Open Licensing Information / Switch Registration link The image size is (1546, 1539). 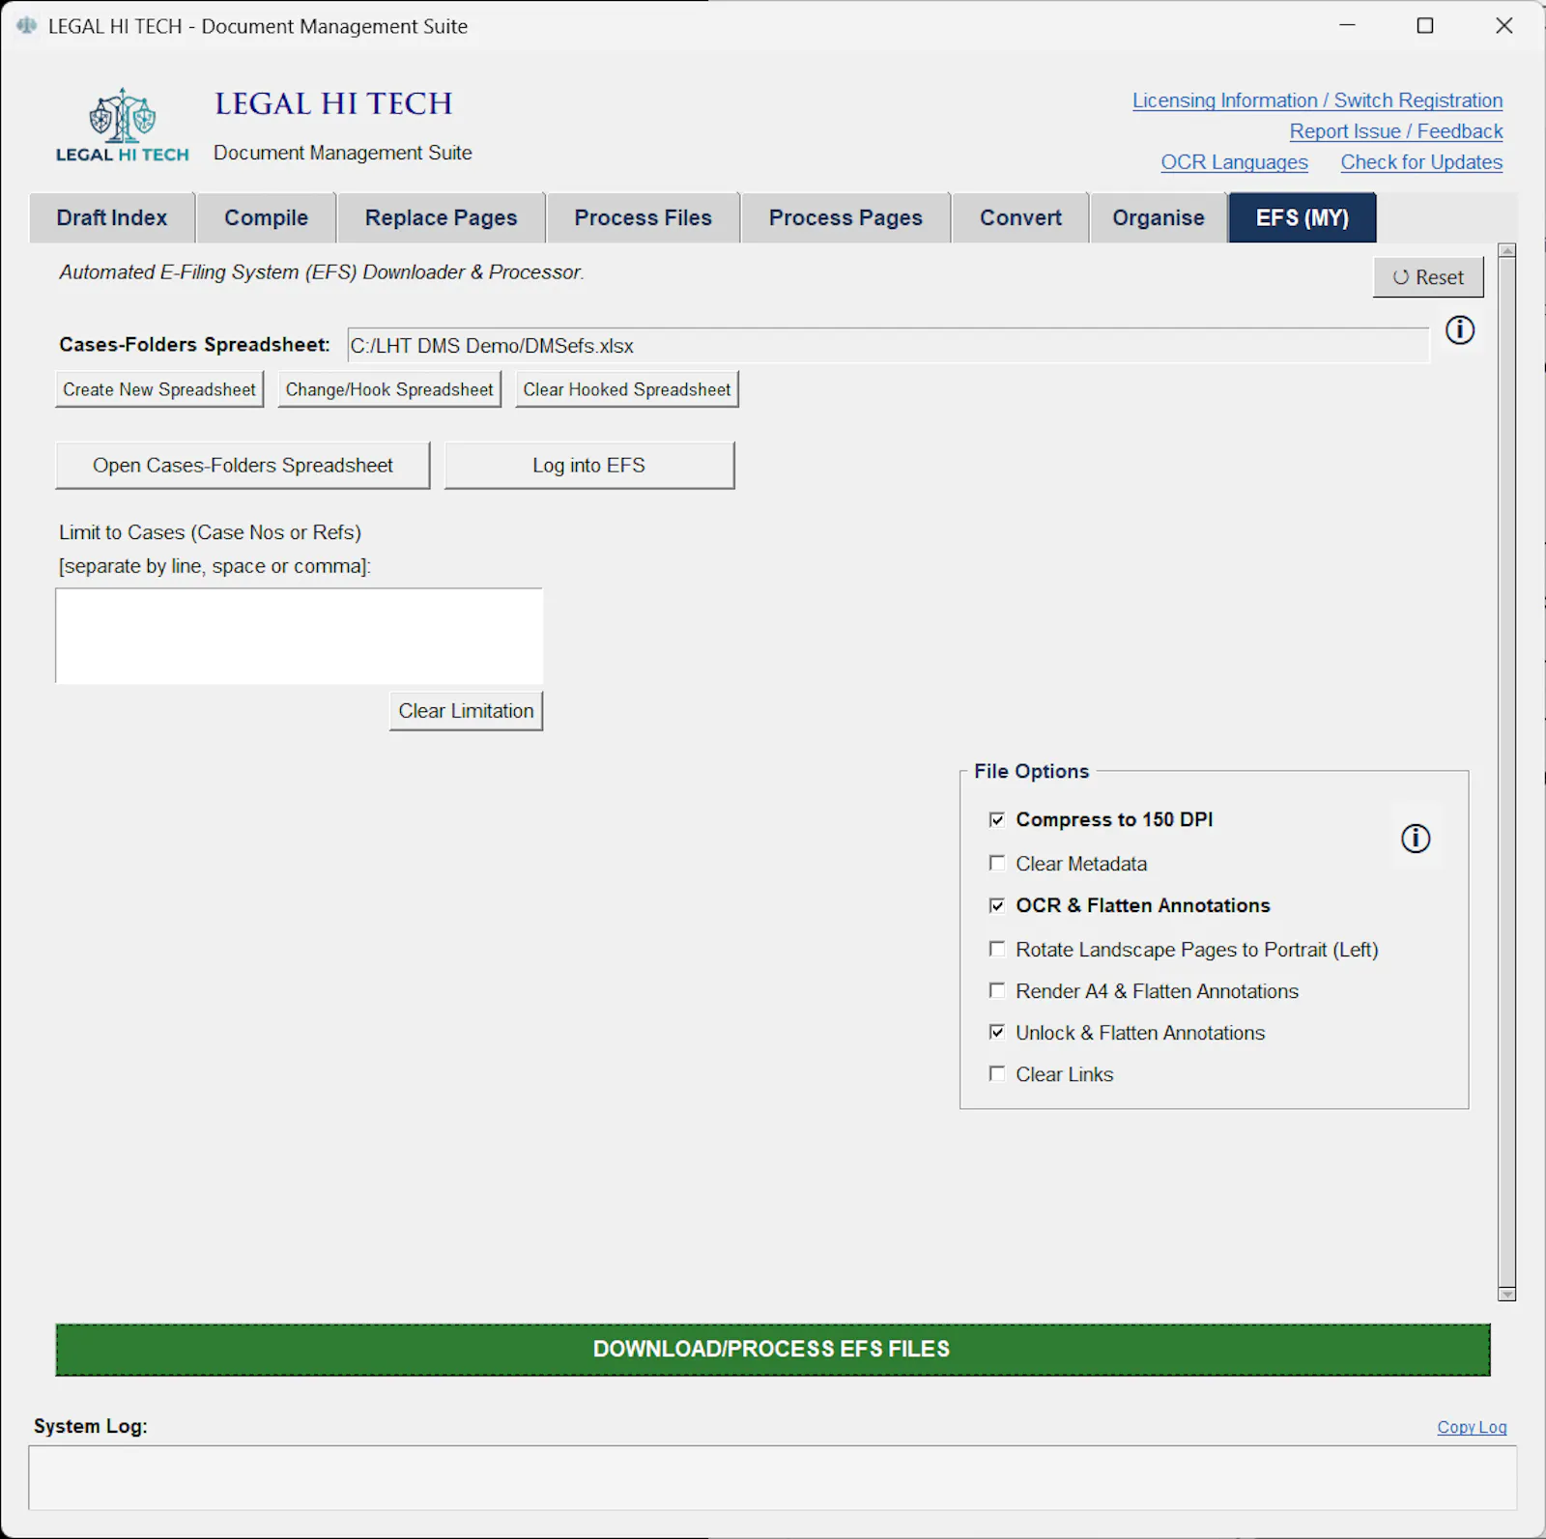coord(1317,100)
